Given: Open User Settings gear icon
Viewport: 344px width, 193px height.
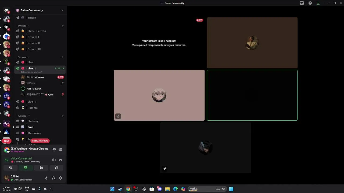Looking at the screenshot, I should [60, 178].
